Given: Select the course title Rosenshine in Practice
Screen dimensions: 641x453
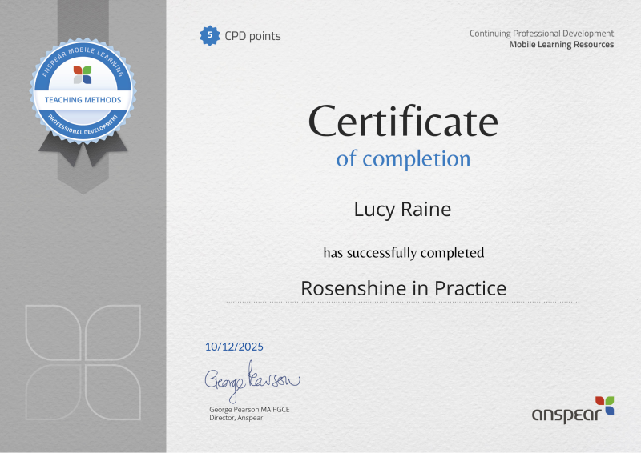Looking at the screenshot, I should tap(403, 288).
